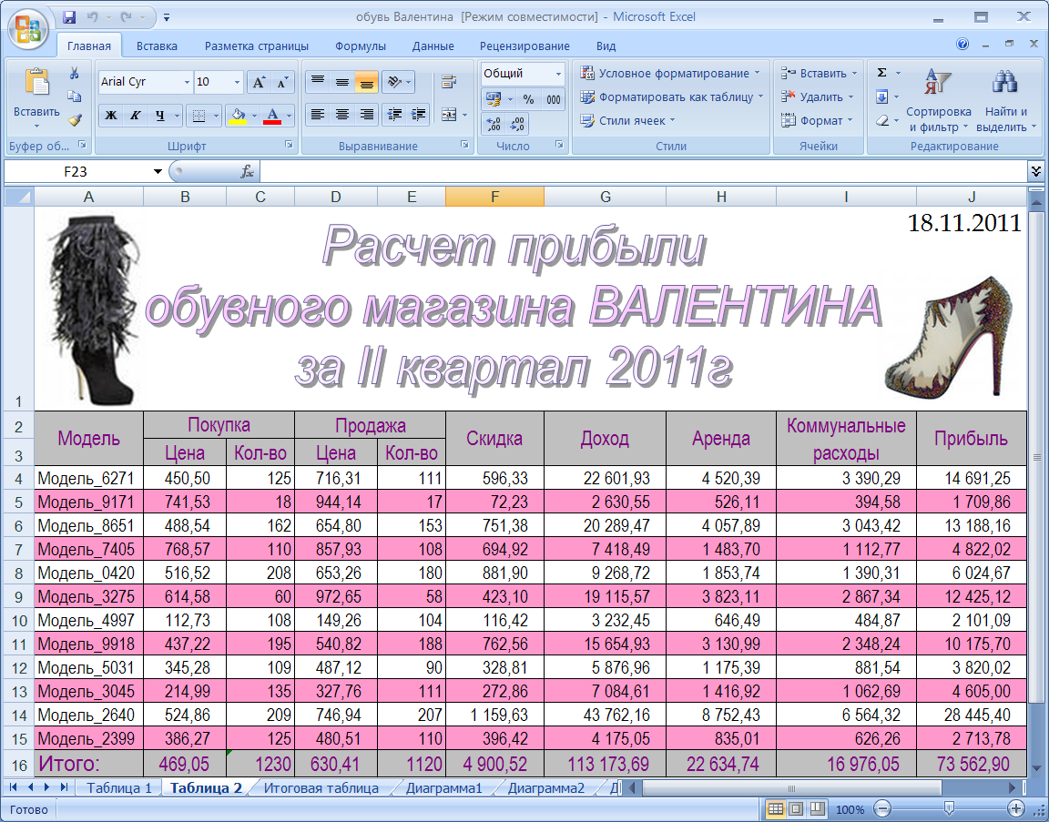Decrease font size with the small A
Viewport: 1049px width, 822px height.
pos(283,82)
